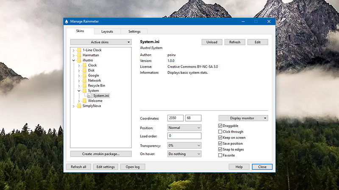This screenshot has height=190, width=339.
Task: Click the Load order input field
Action: tap(184, 136)
